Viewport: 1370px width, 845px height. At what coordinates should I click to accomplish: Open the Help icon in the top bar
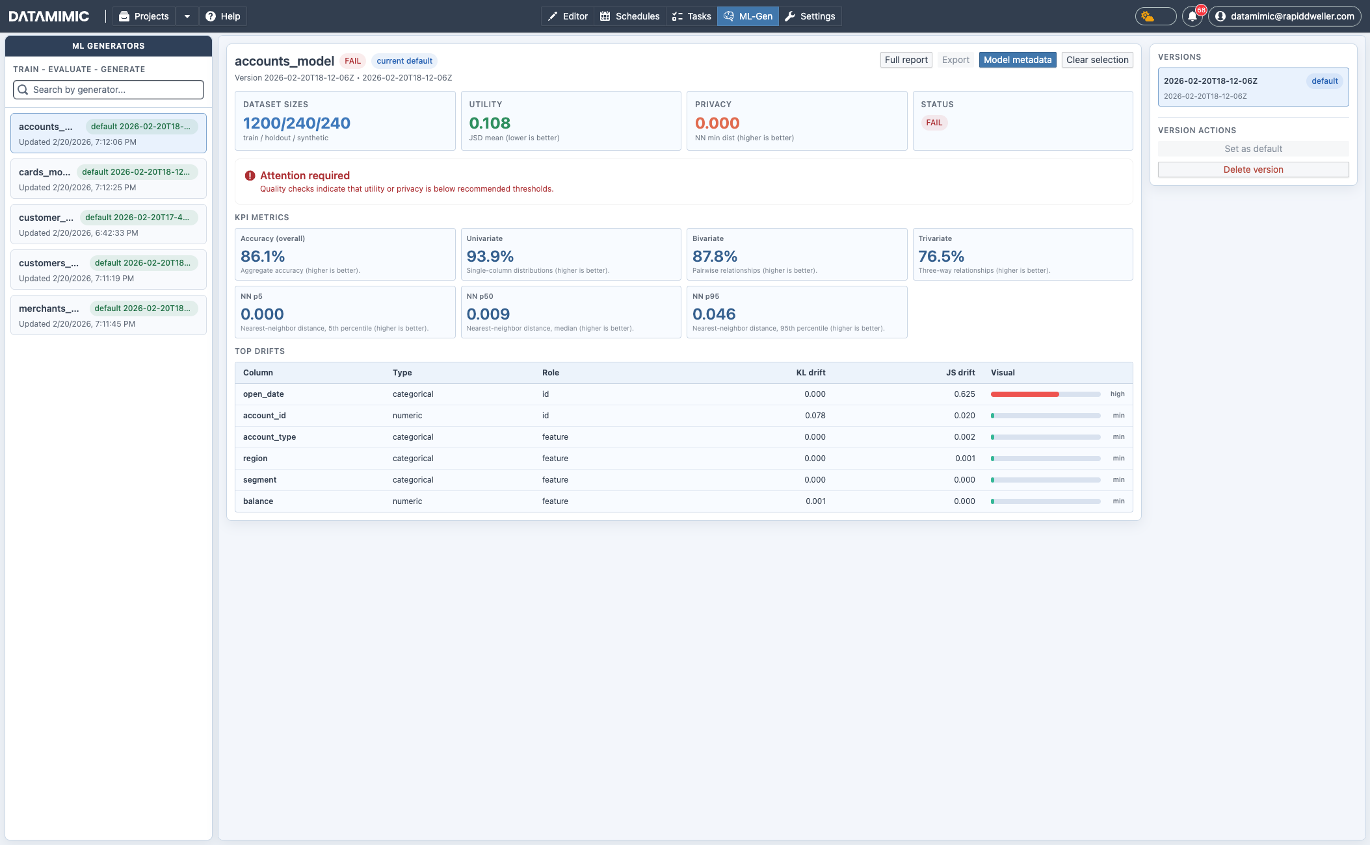click(x=209, y=16)
